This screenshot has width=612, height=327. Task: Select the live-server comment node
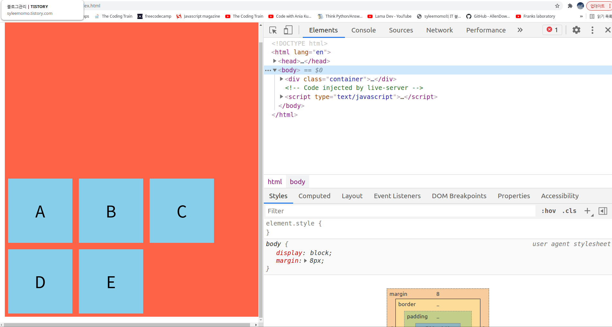pos(354,88)
